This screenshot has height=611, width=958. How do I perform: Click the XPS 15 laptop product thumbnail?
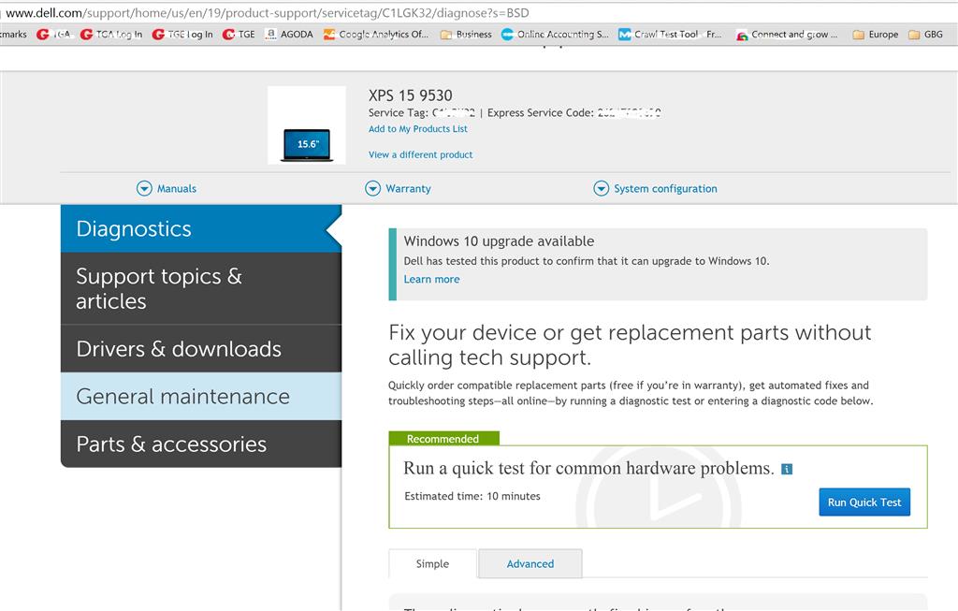click(x=307, y=125)
